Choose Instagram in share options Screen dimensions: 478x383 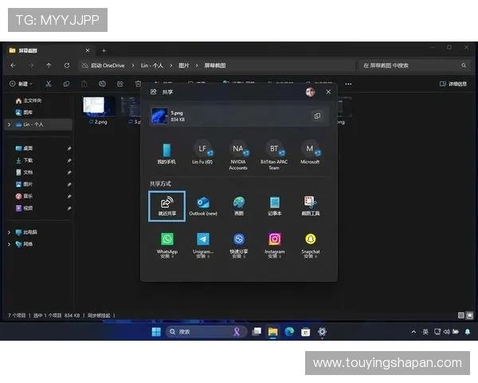click(275, 240)
